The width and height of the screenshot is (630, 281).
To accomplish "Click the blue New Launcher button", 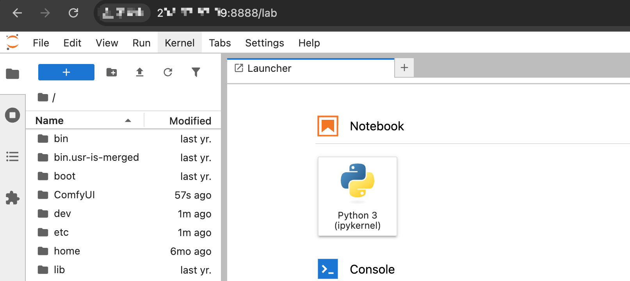I will (x=66, y=72).
